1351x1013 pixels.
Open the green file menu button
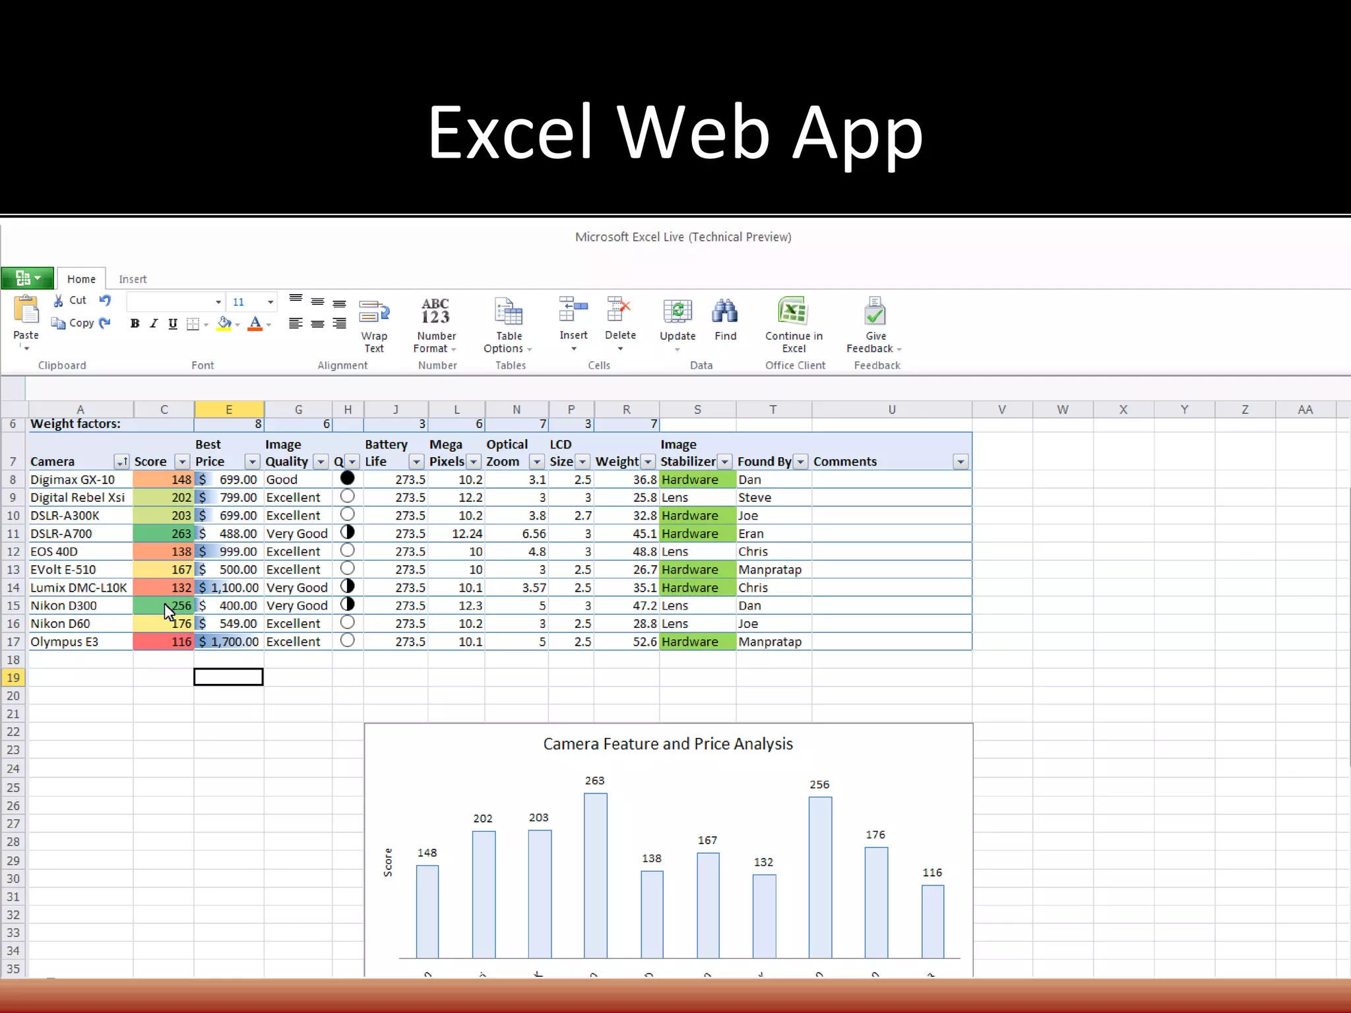28,278
